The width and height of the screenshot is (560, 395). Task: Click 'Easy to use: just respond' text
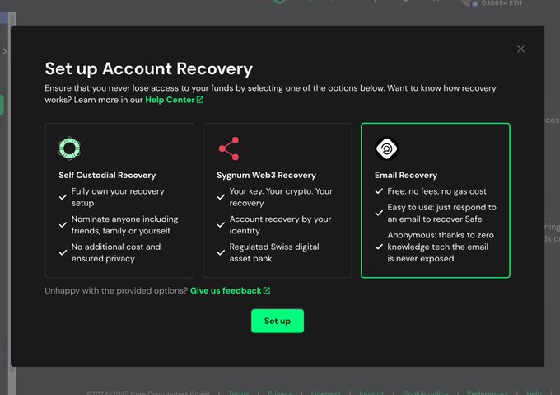click(441, 213)
